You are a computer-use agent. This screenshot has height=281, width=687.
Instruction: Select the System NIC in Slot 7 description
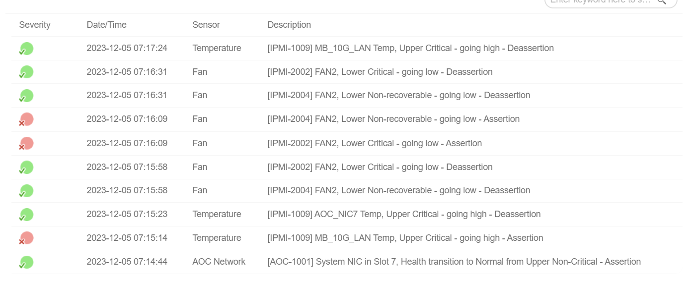click(454, 262)
